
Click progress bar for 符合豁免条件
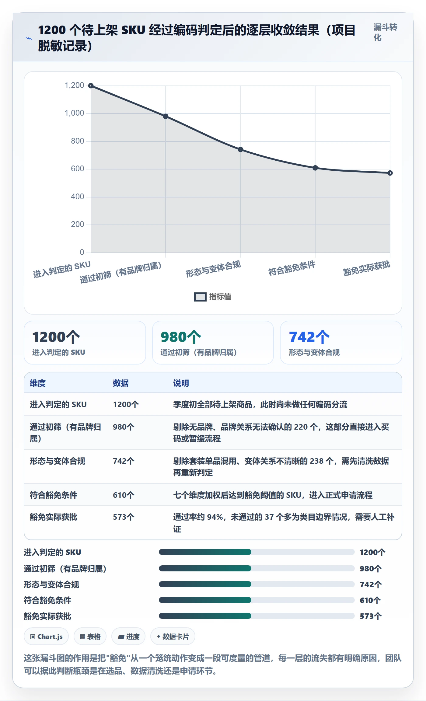click(257, 600)
